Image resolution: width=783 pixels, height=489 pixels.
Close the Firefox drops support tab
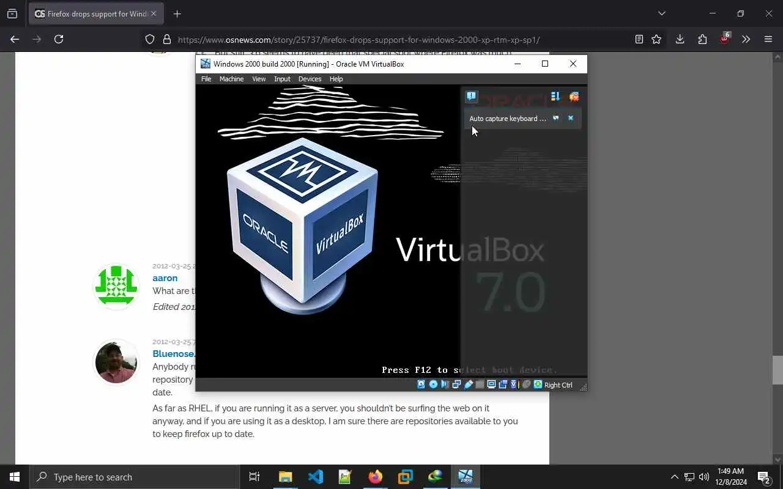pos(154,13)
